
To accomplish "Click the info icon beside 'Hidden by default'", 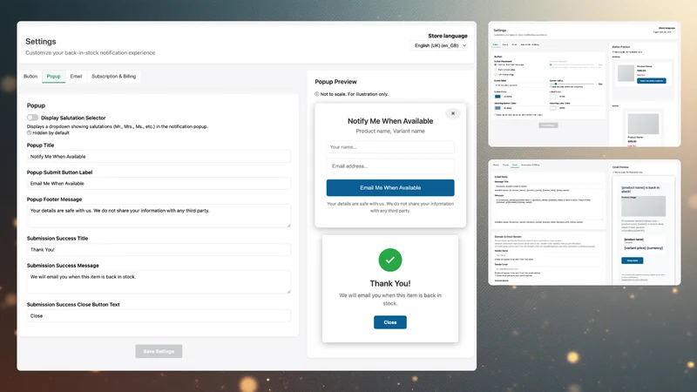I will (x=29, y=133).
